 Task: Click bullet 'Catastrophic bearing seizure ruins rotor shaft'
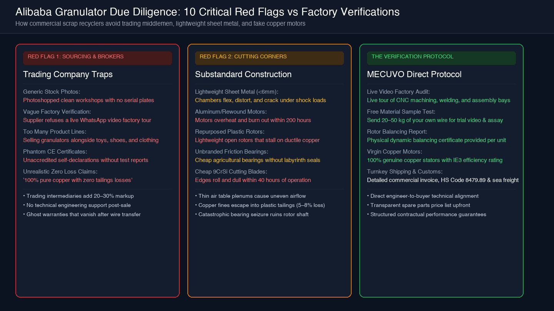click(252, 214)
